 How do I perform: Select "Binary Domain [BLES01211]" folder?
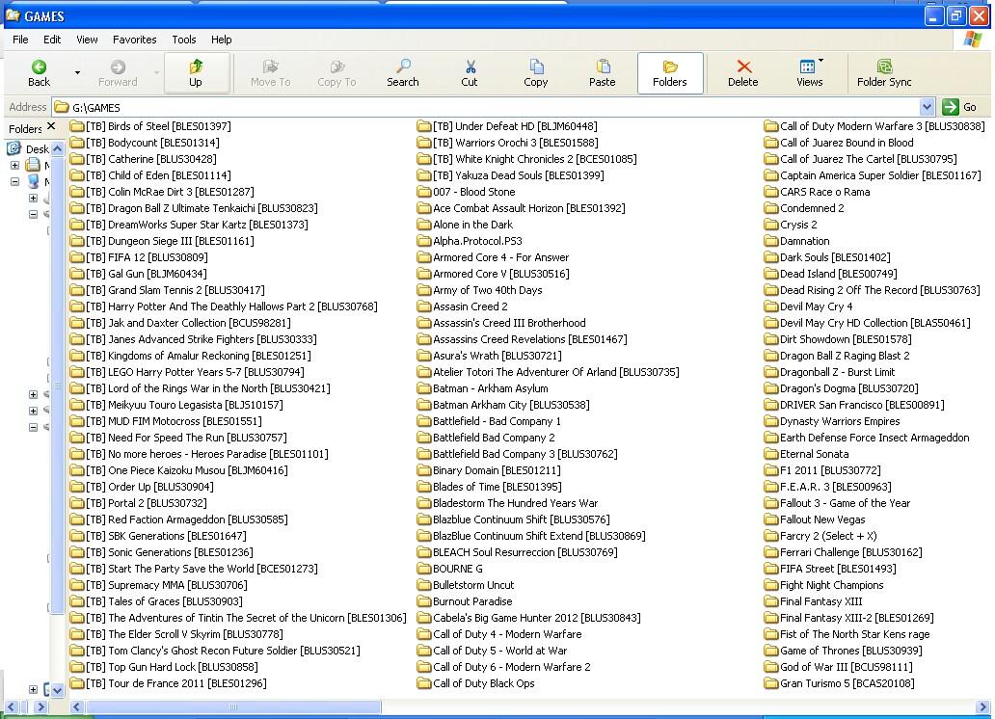[497, 471]
